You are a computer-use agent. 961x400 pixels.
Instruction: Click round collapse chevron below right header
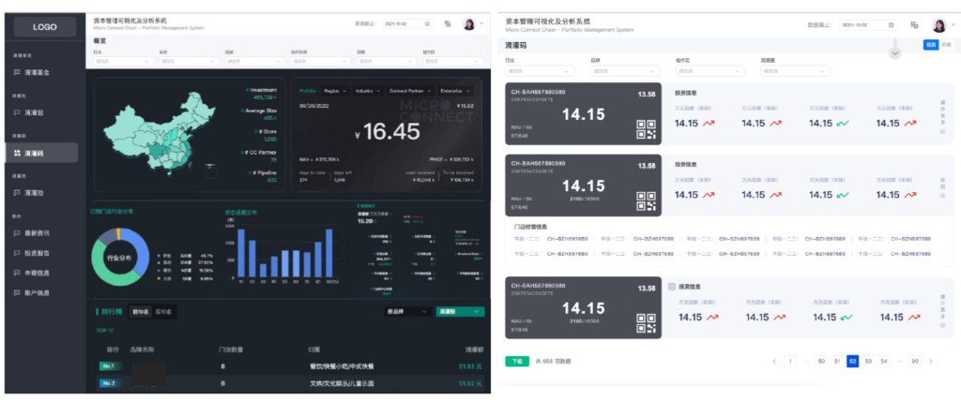895,52
